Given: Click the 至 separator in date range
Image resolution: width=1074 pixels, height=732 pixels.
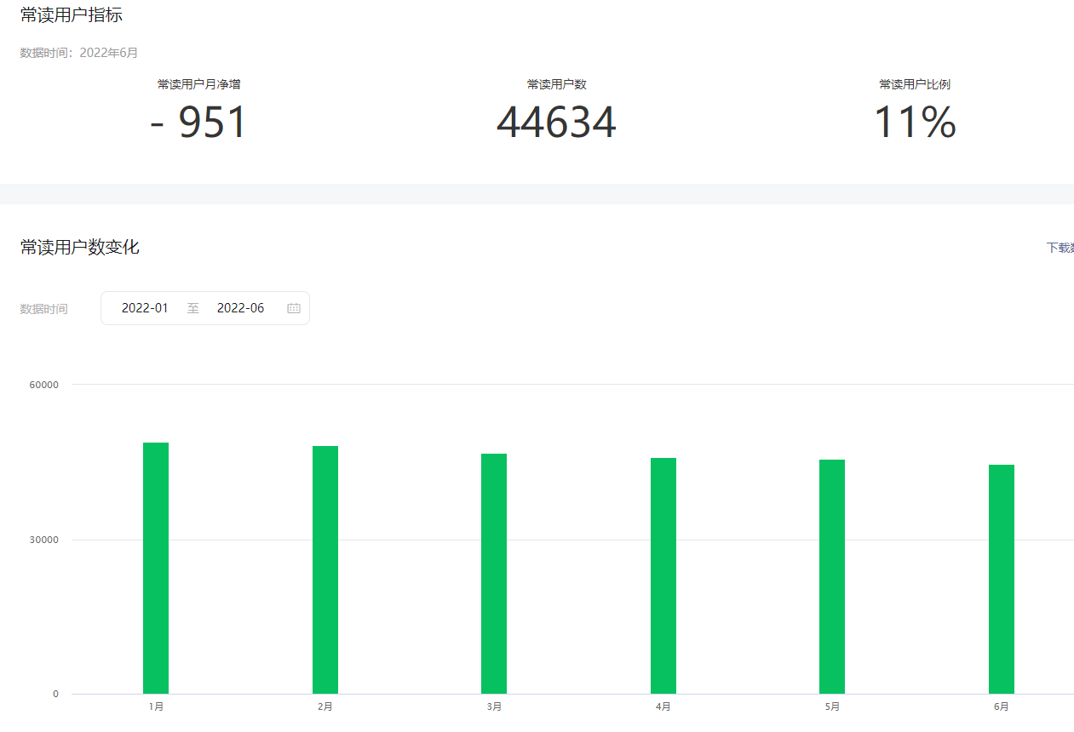Looking at the screenshot, I should tap(193, 308).
